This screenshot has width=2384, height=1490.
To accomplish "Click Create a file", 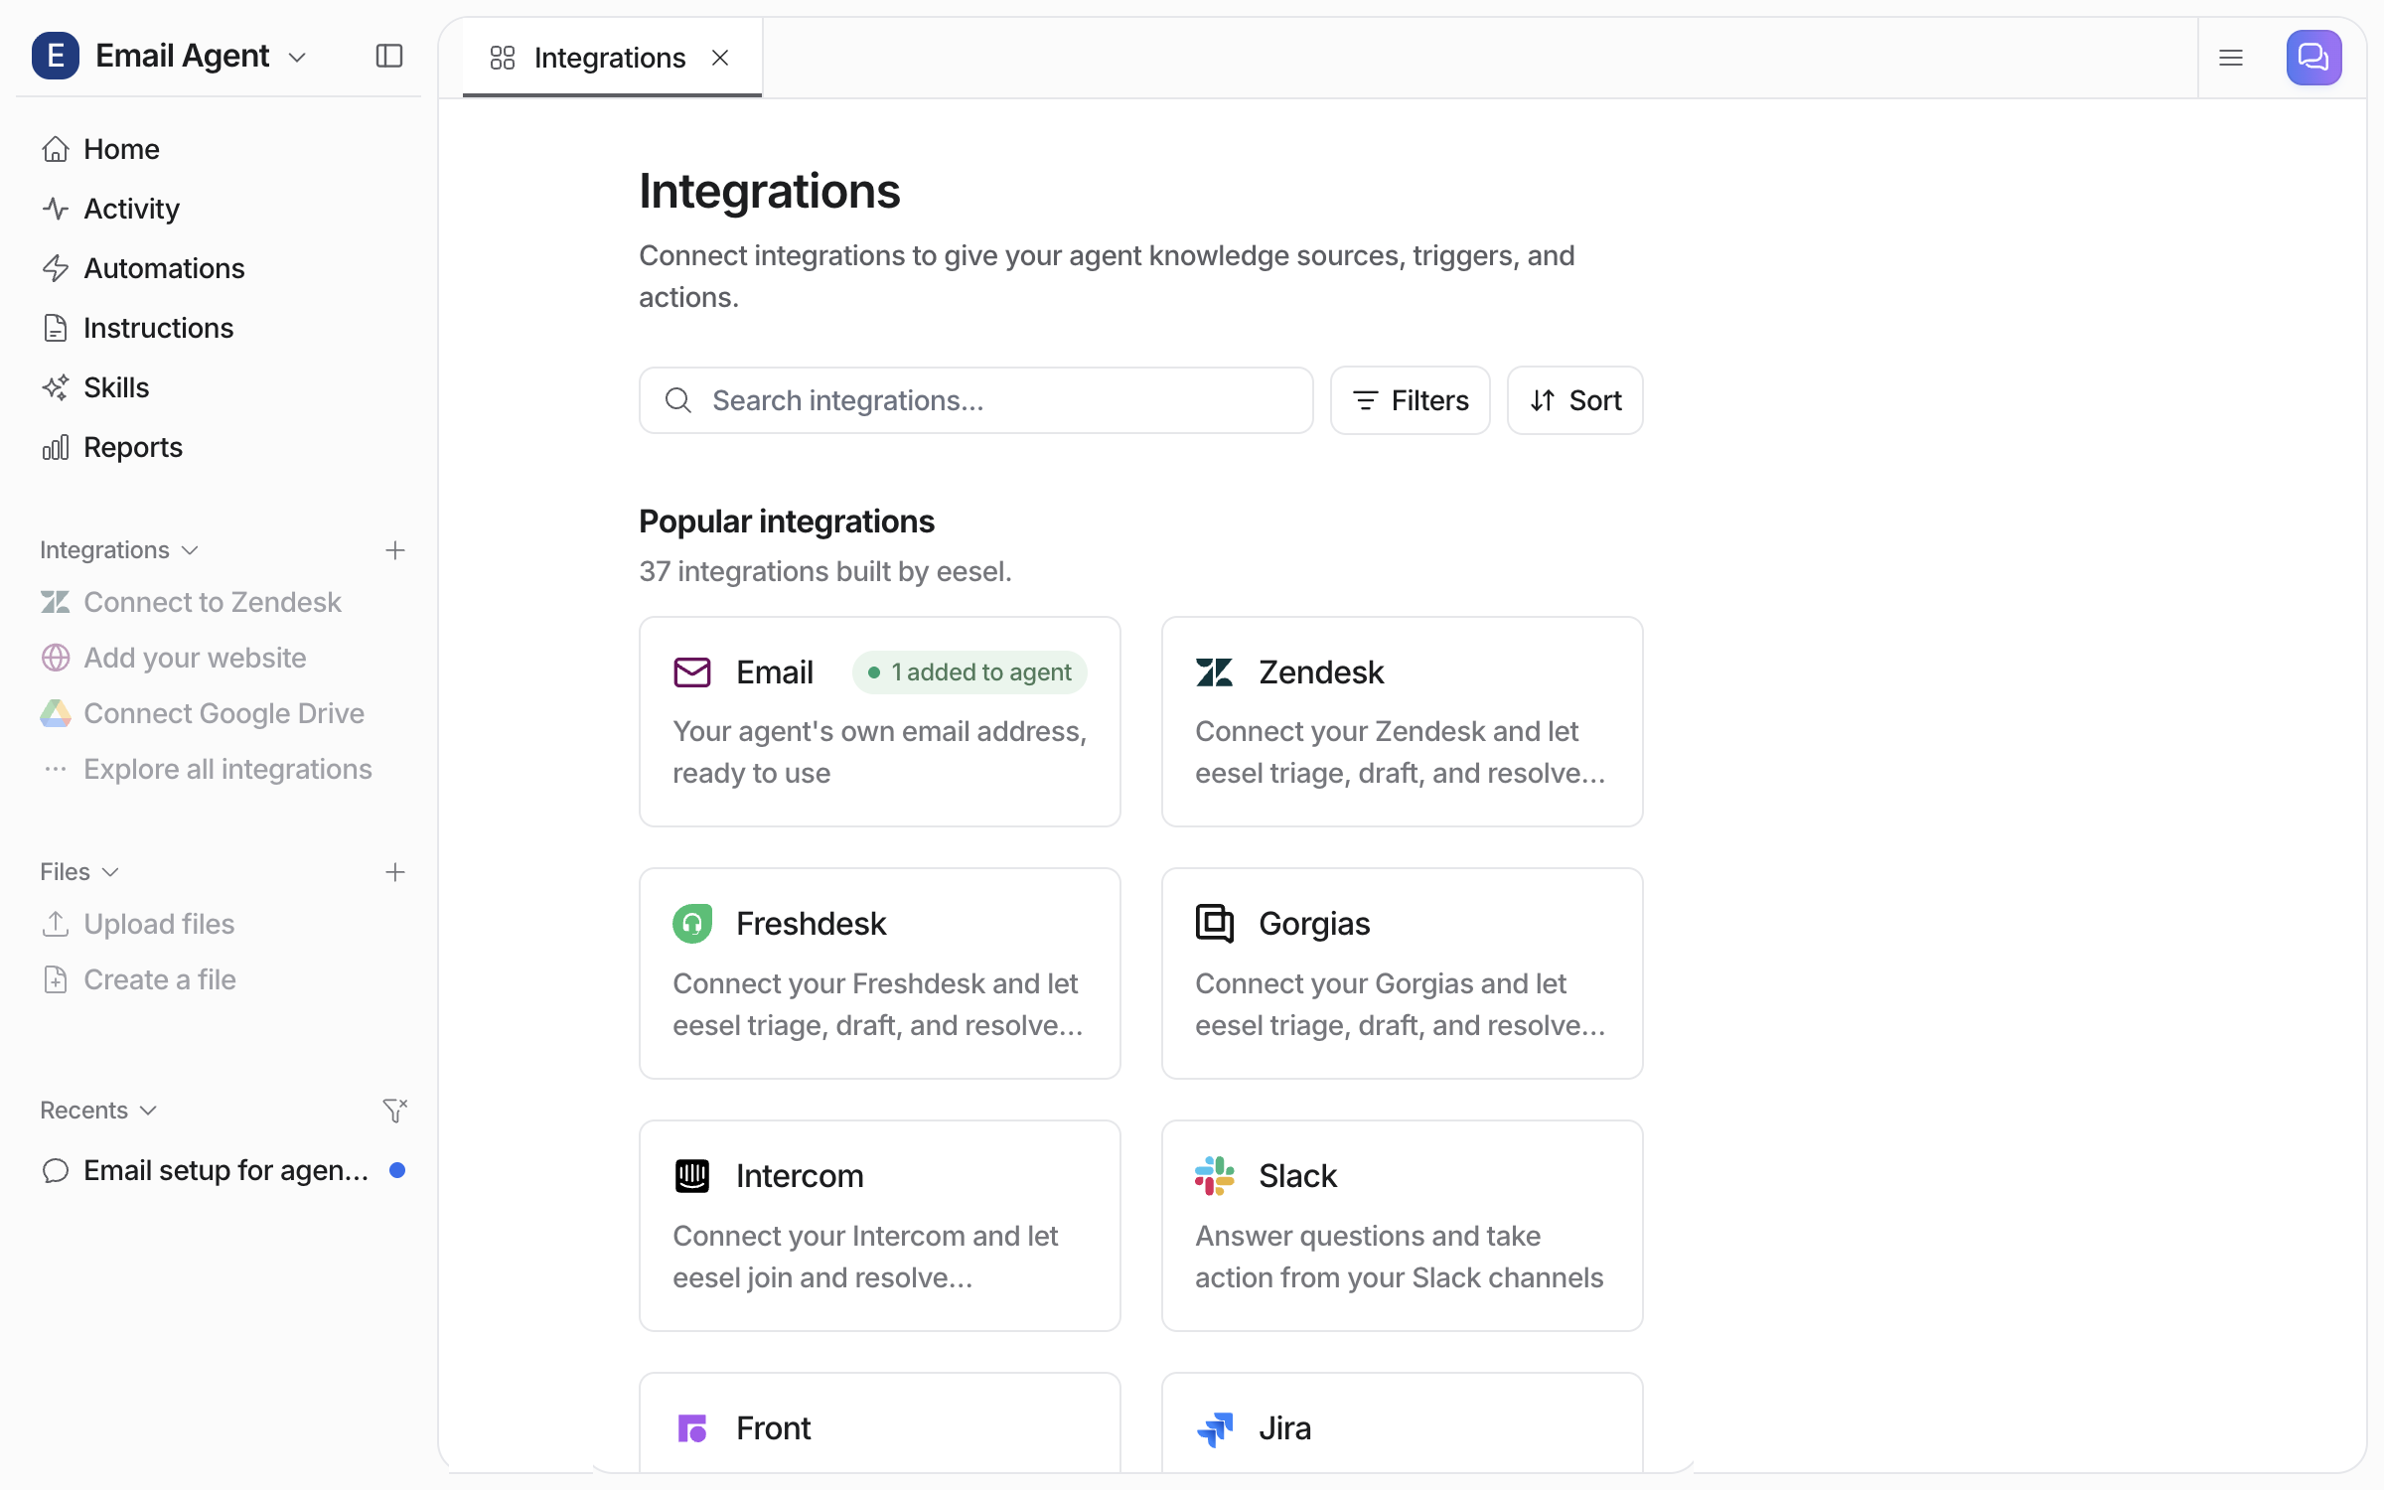I will (219, 979).
